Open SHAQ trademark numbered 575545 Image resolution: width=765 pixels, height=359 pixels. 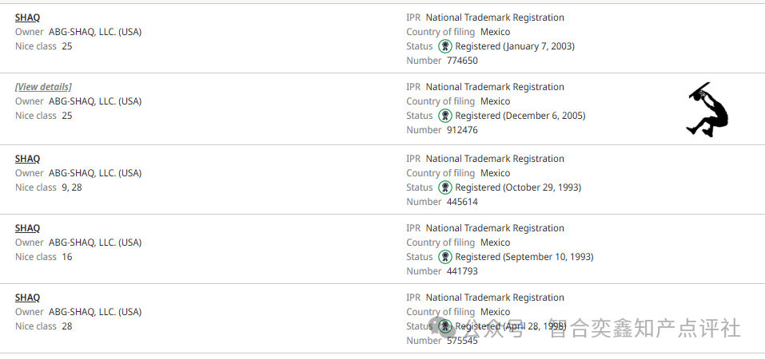(27, 298)
